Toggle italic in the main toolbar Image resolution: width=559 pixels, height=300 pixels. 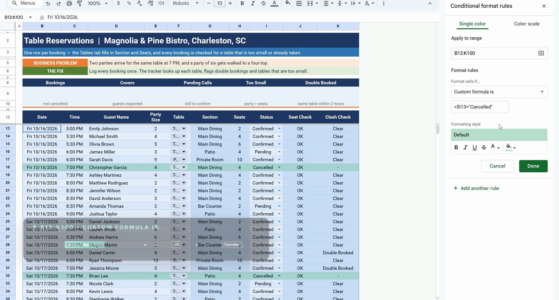pos(253,3)
